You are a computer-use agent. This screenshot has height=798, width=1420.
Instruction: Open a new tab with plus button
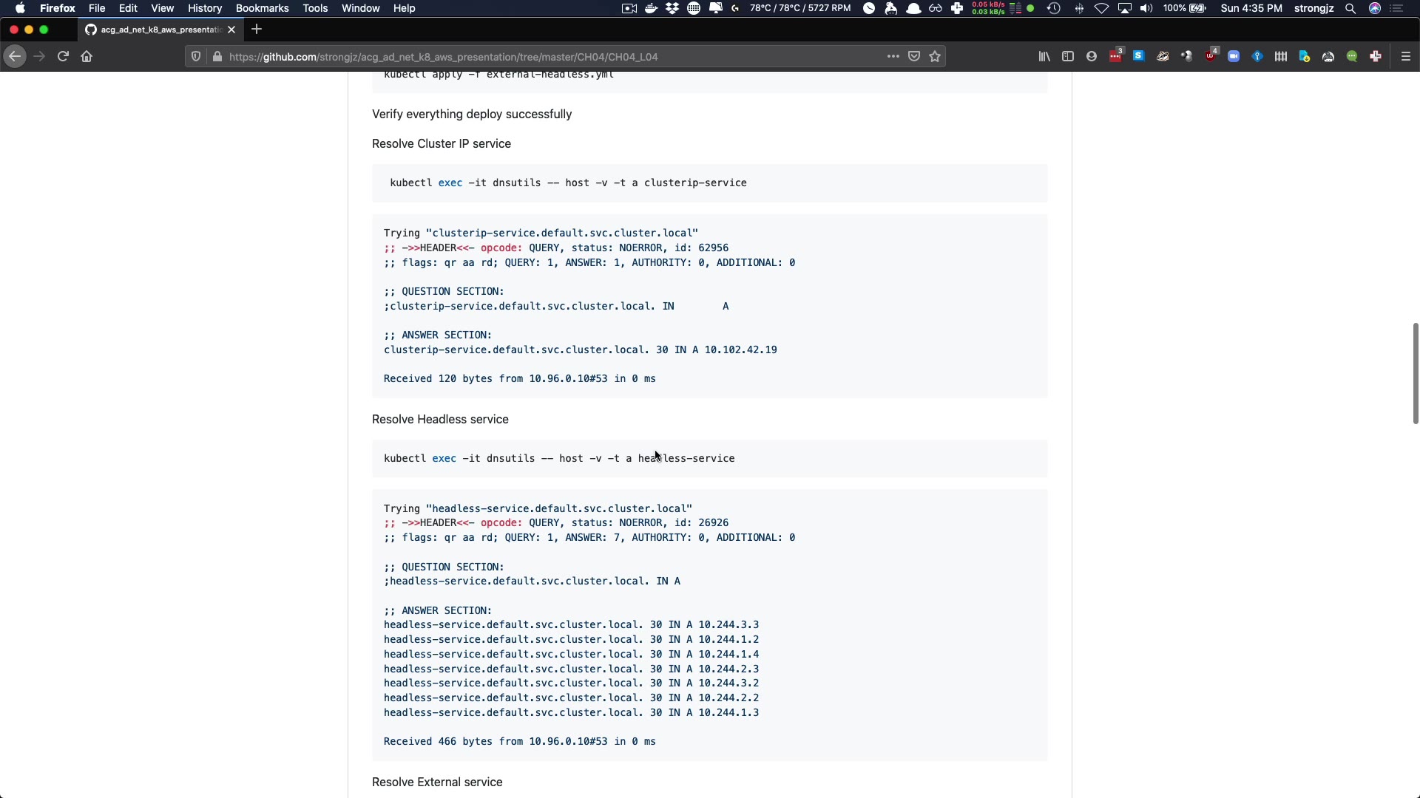[x=257, y=30]
